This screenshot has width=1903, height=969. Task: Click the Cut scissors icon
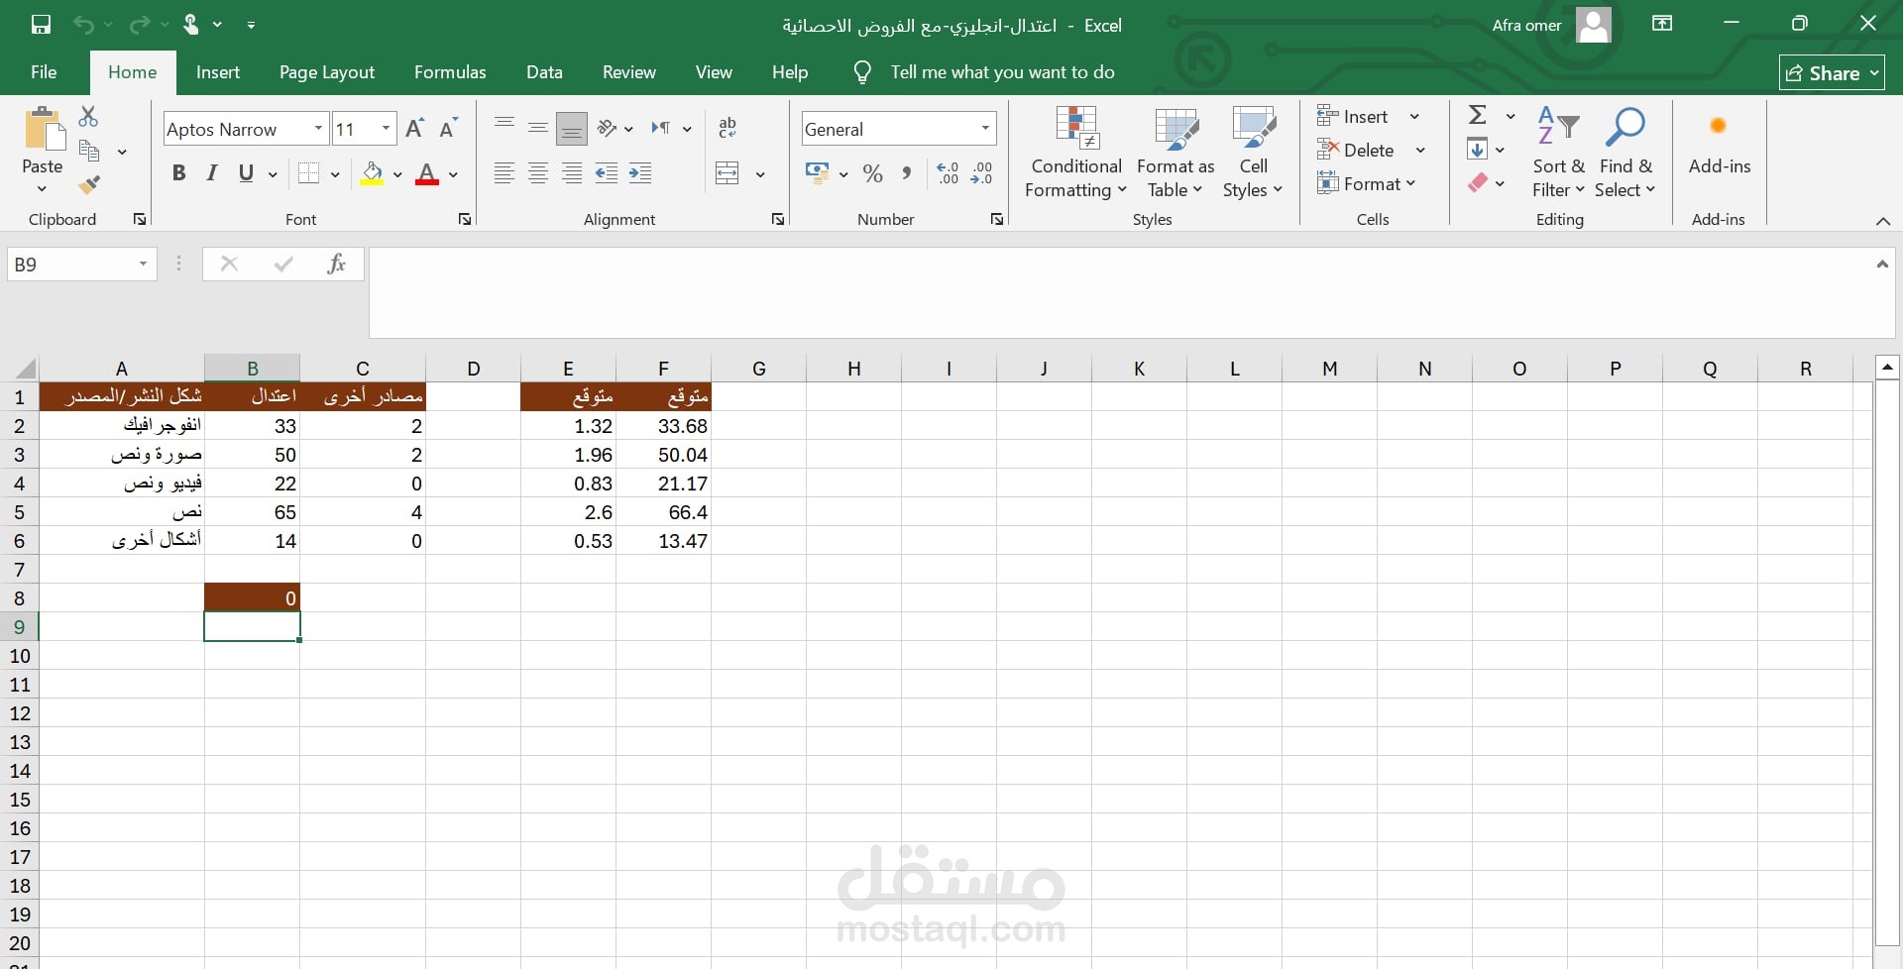89,117
